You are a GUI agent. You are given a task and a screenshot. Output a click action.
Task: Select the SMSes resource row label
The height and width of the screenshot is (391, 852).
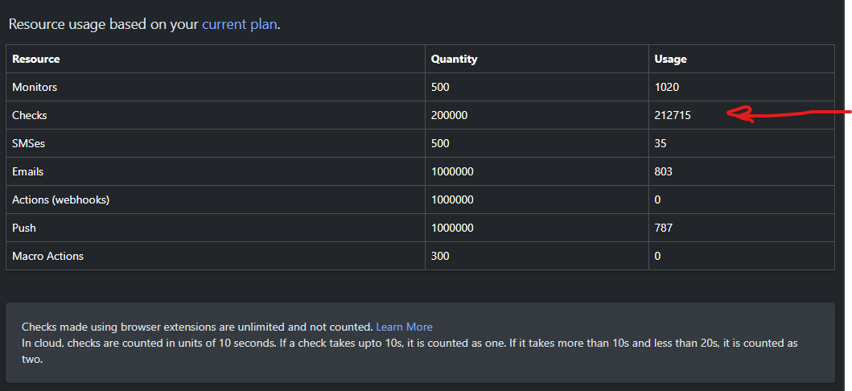[30, 143]
